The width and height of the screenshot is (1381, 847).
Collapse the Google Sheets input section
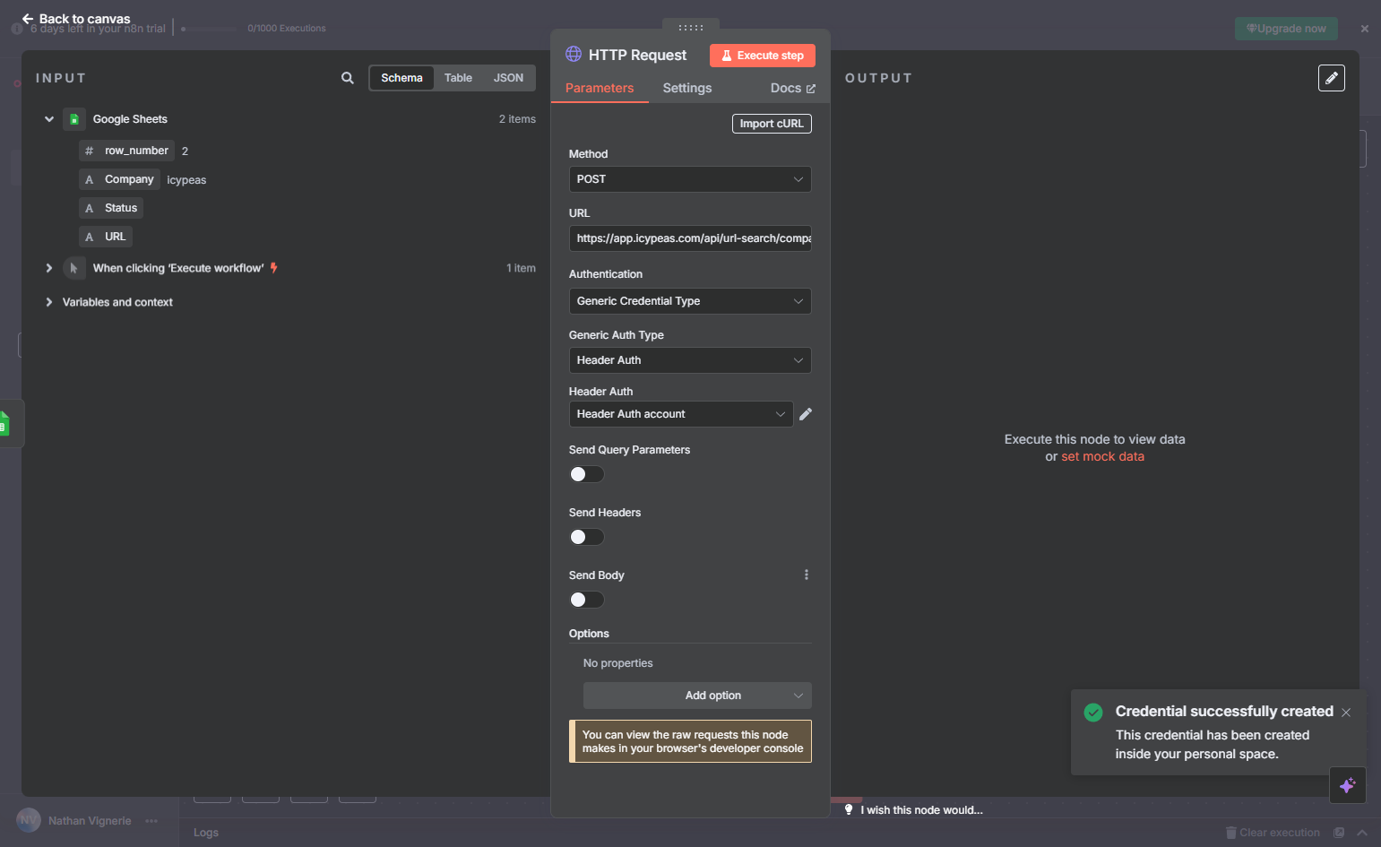pos(49,119)
